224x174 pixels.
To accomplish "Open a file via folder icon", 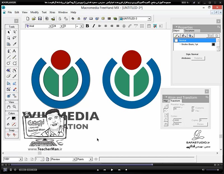I will (x=34, y=18).
